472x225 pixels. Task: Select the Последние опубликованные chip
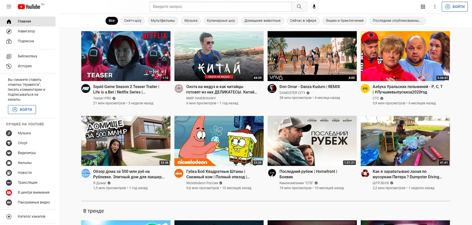click(x=398, y=21)
